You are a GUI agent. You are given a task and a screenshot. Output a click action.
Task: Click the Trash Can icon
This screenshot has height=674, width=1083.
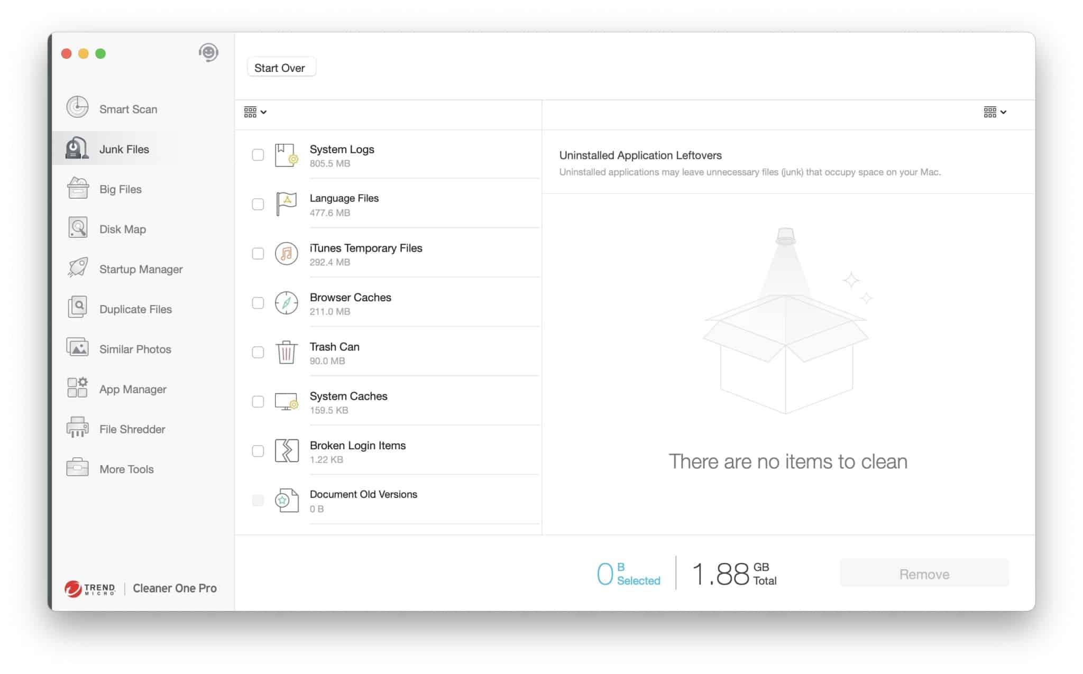pyautogui.click(x=287, y=352)
